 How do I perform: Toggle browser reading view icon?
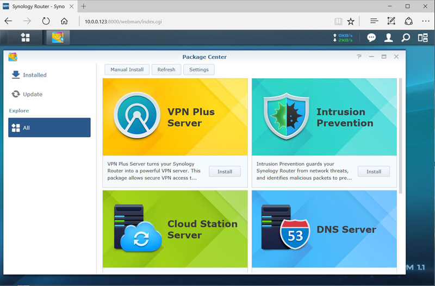(338, 21)
